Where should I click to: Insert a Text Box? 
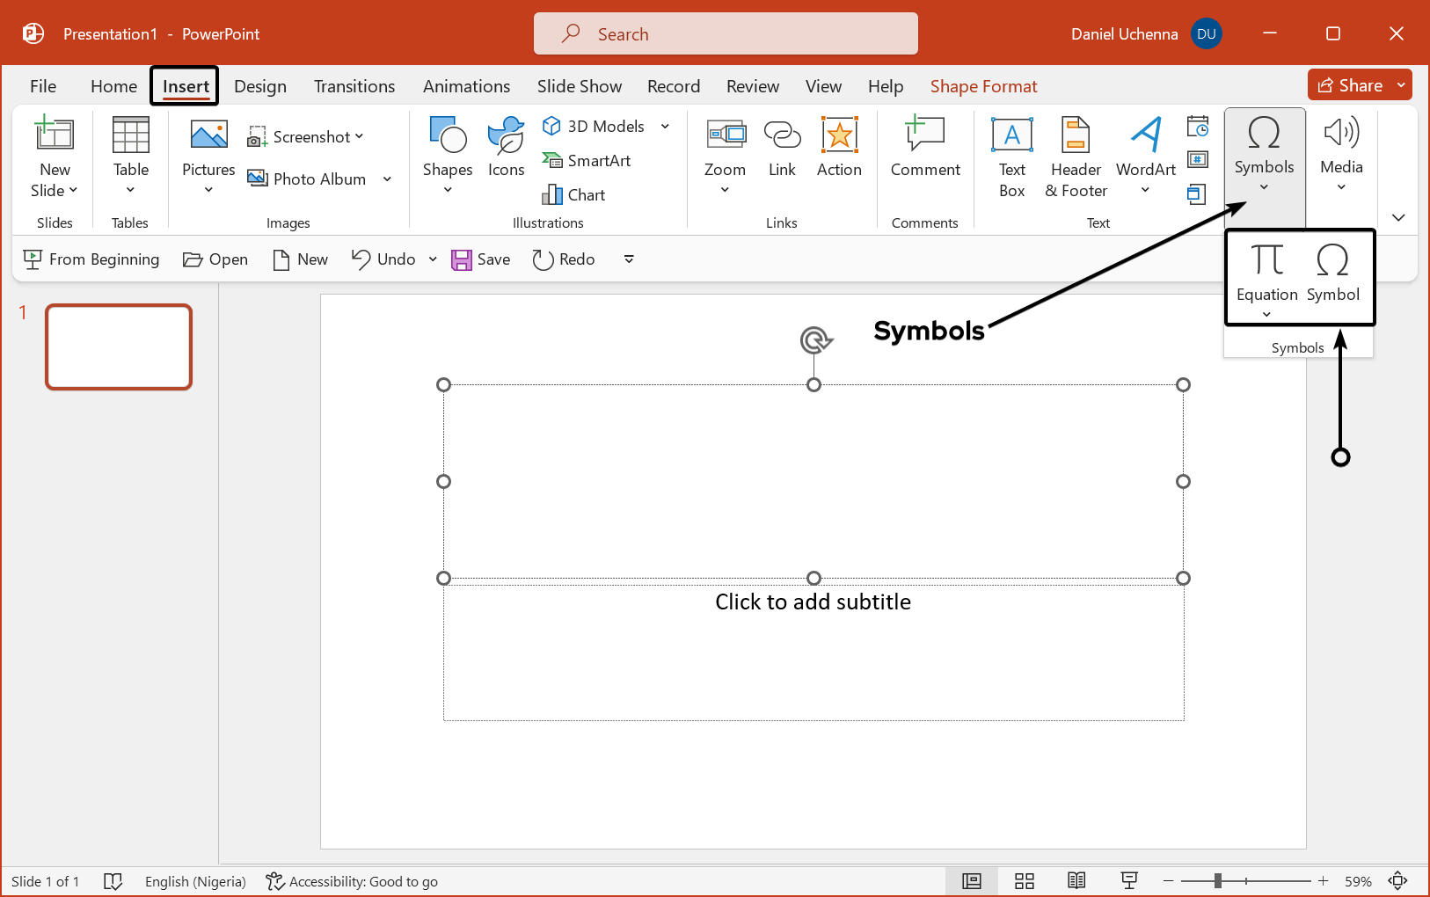1011,158
